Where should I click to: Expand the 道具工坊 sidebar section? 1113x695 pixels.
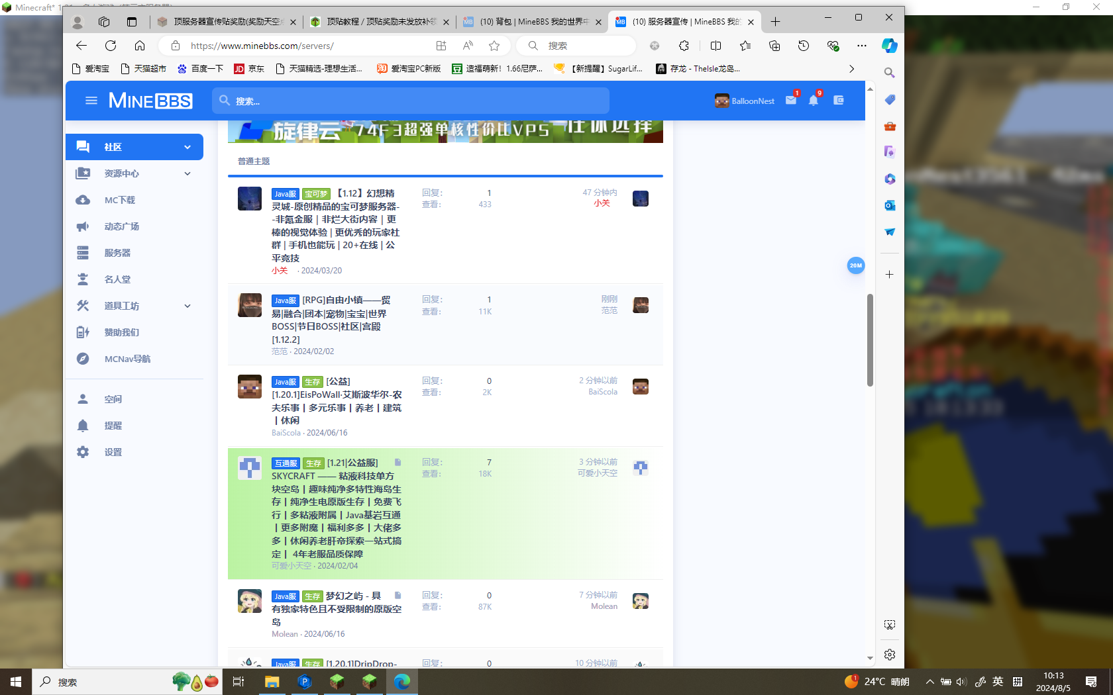187,306
